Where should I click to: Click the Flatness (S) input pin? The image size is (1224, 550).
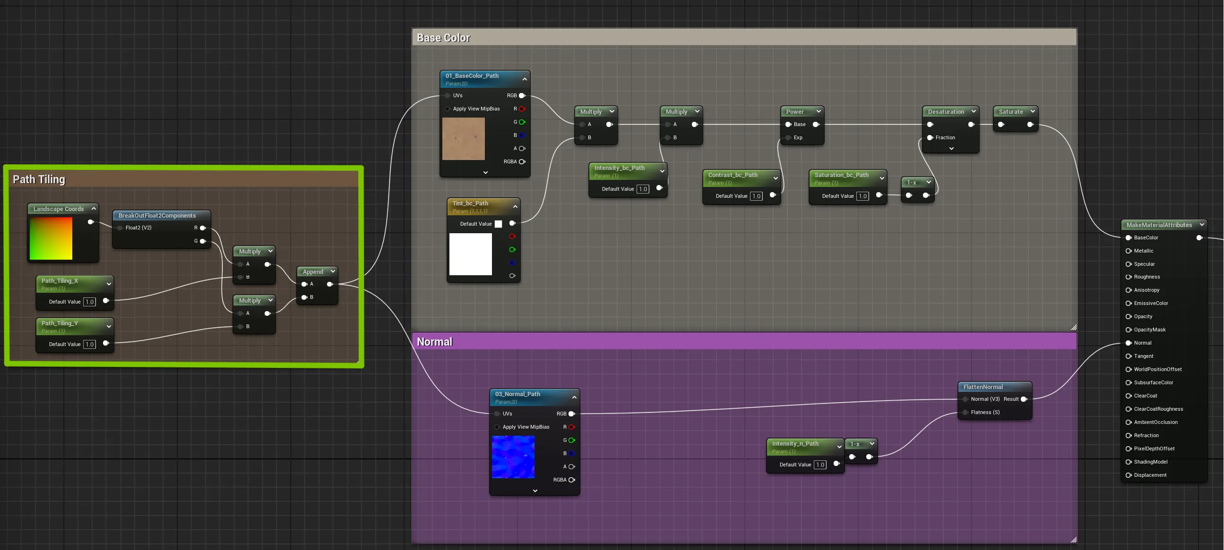coord(965,413)
